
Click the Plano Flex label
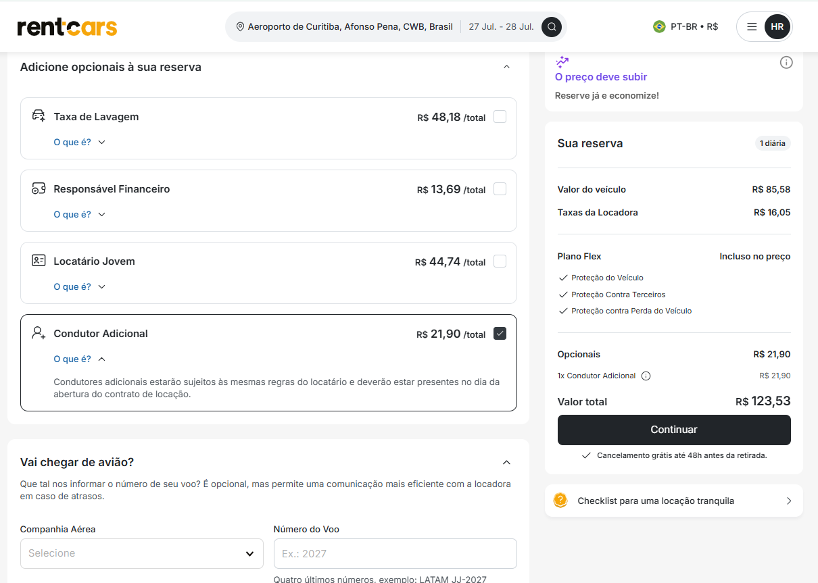pyautogui.click(x=579, y=257)
